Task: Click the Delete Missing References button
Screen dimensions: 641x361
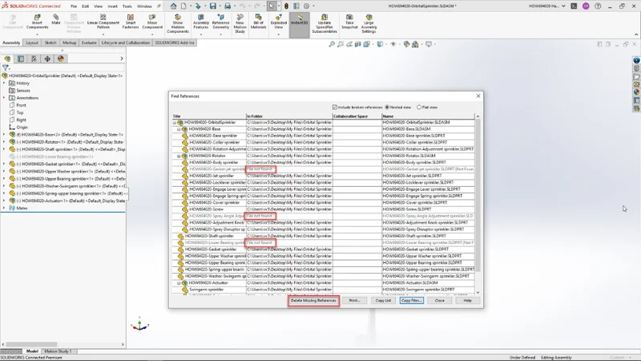Action: (x=313, y=300)
